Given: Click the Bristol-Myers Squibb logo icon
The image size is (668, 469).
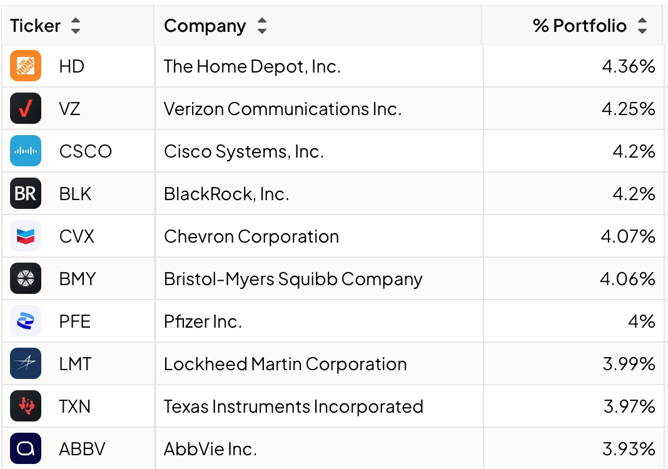Looking at the screenshot, I should tap(26, 279).
